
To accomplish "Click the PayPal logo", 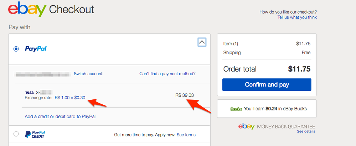I will (x=36, y=49).
